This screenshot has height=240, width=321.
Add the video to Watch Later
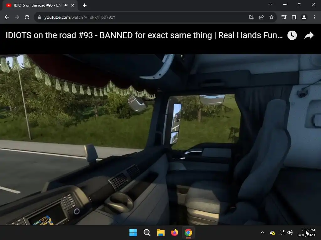click(292, 36)
